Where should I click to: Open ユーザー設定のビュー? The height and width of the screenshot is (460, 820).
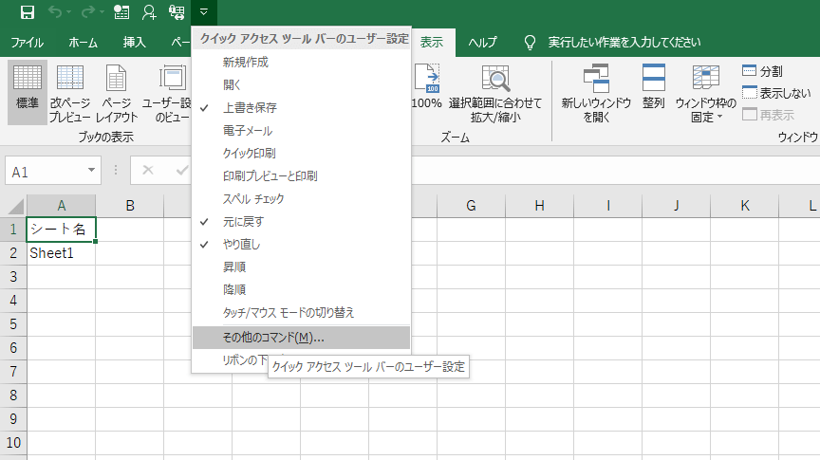click(167, 92)
